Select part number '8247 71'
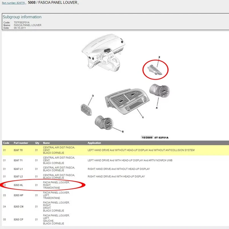Screen dimensions: 229x229 [x=18, y=160]
